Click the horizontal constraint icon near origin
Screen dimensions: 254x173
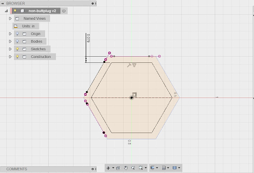point(134,95)
